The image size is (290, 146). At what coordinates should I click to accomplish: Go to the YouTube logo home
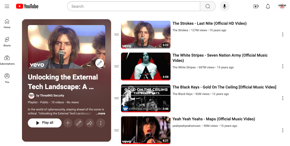(x=27, y=6)
